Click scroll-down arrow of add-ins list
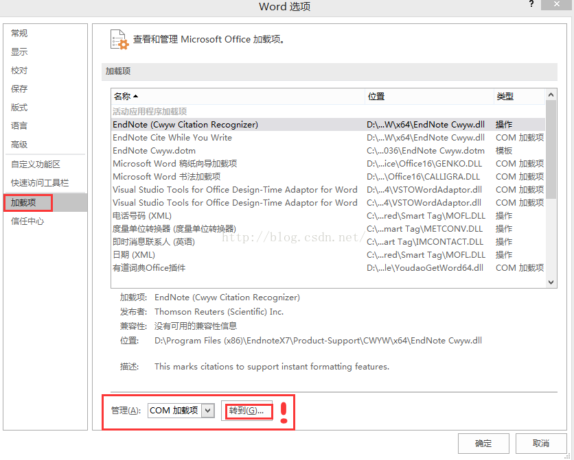The image size is (574, 460). click(551, 282)
